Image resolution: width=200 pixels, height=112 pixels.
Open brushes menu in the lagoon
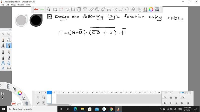14,89
